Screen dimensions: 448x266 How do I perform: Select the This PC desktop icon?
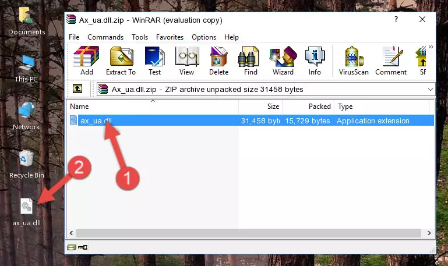(26, 69)
